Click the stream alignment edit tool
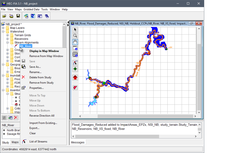This screenshot has width=233, height=153. 75,63
